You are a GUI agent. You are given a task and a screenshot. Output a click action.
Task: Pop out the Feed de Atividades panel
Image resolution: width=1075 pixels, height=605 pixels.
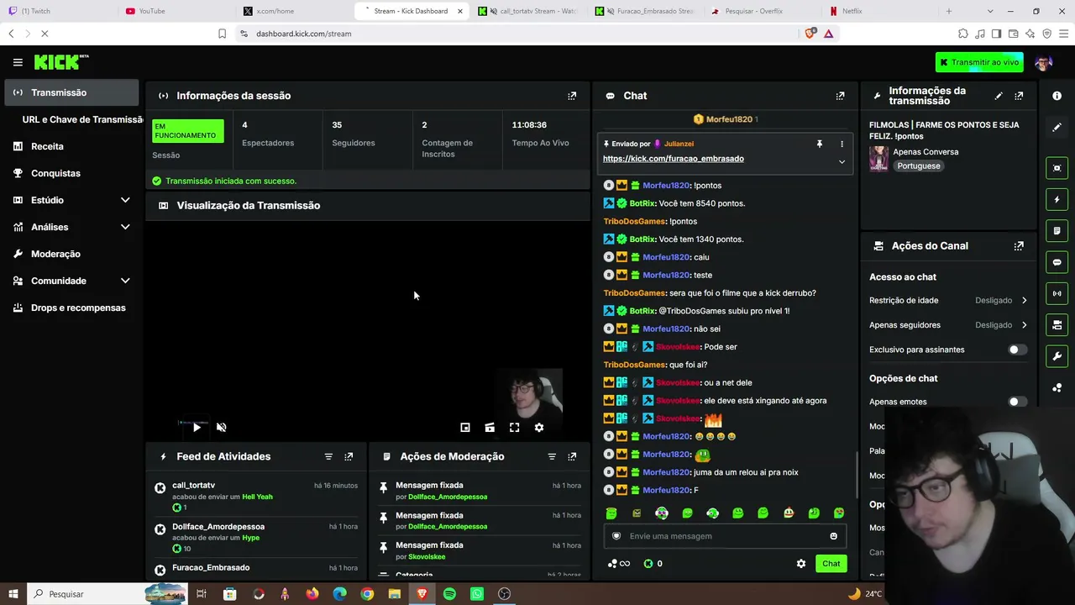pyautogui.click(x=349, y=456)
